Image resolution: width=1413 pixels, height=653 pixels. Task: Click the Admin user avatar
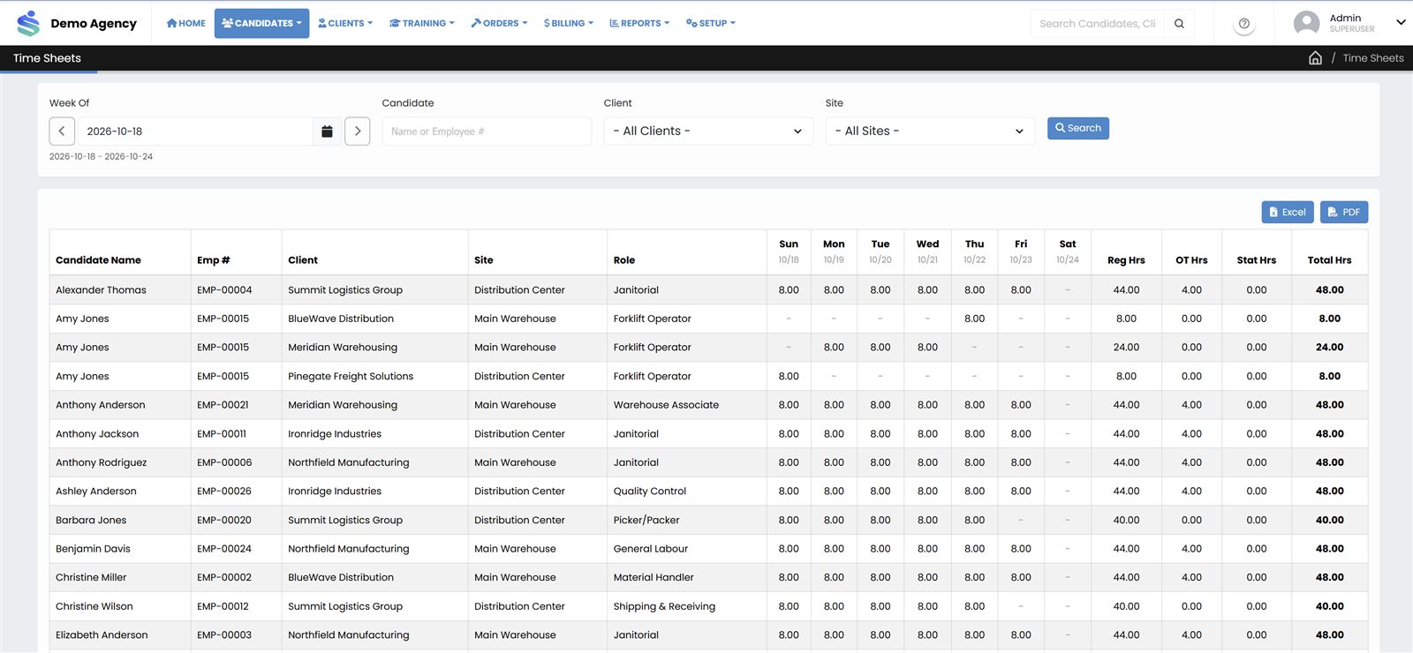(1306, 23)
